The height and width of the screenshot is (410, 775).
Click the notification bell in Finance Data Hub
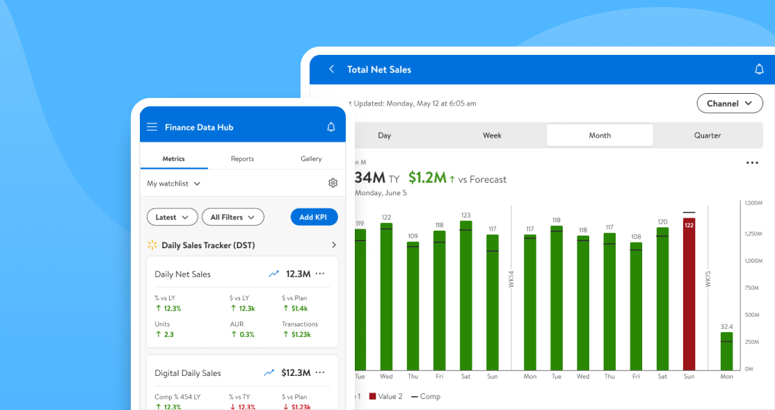click(331, 127)
